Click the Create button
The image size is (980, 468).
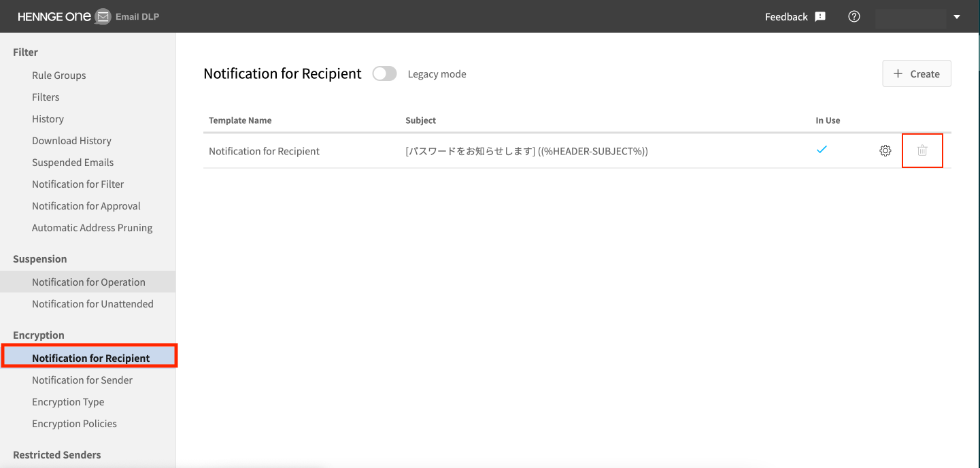(917, 73)
